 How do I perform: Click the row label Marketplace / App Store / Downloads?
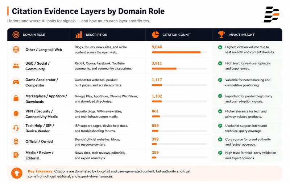pyautogui.click(x=46, y=99)
